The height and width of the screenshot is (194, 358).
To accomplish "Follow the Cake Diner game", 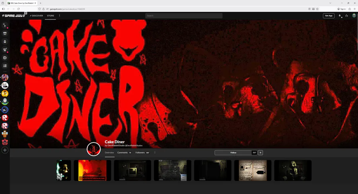I will pyautogui.click(x=233, y=153).
